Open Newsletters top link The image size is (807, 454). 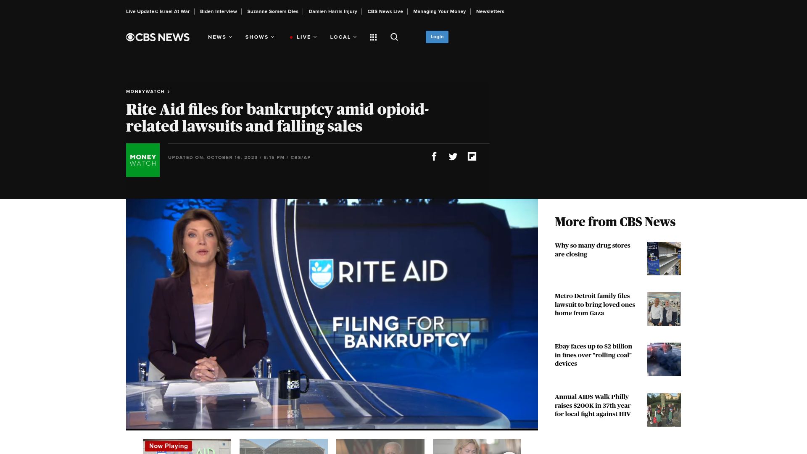pos(490,11)
